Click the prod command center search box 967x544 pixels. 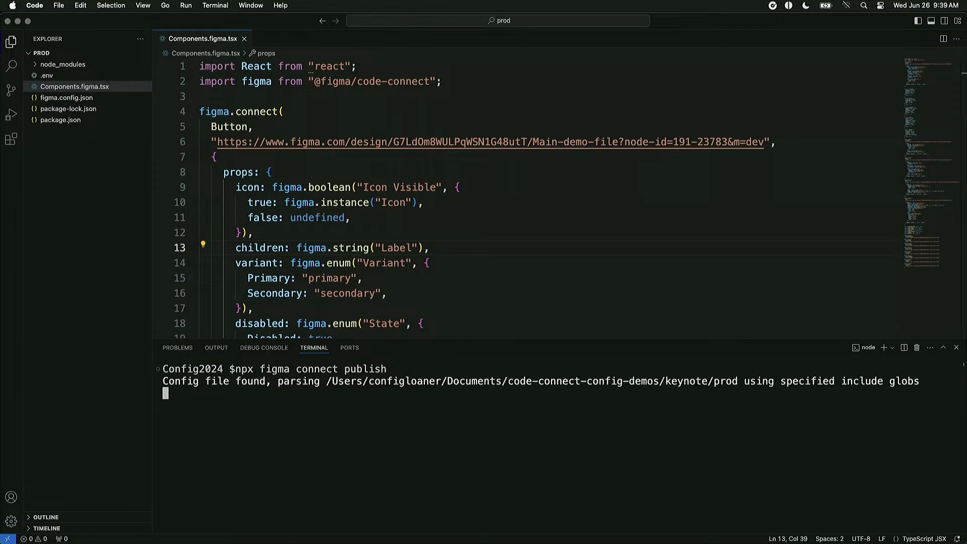(498, 21)
